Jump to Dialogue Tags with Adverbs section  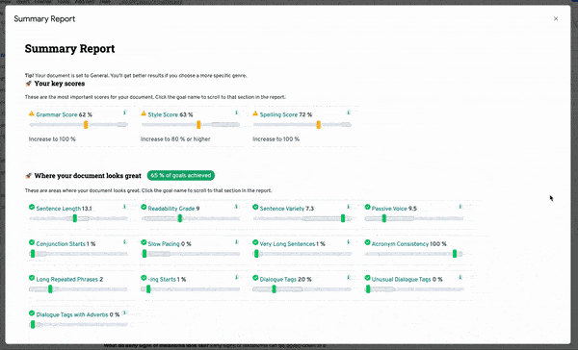click(72, 314)
